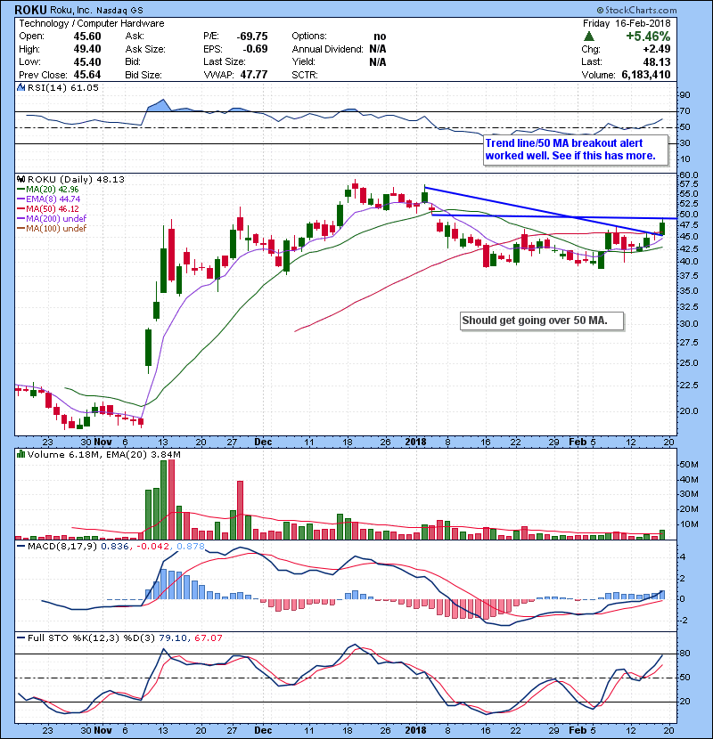Screen dimensions: 713x739
Task: Click the RSI(14) 61.05 reading
Action: pyautogui.click(x=63, y=87)
